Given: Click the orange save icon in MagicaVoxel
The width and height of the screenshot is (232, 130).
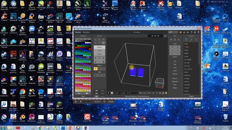Looking at the screenshot, I should click(x=181, y=32).
